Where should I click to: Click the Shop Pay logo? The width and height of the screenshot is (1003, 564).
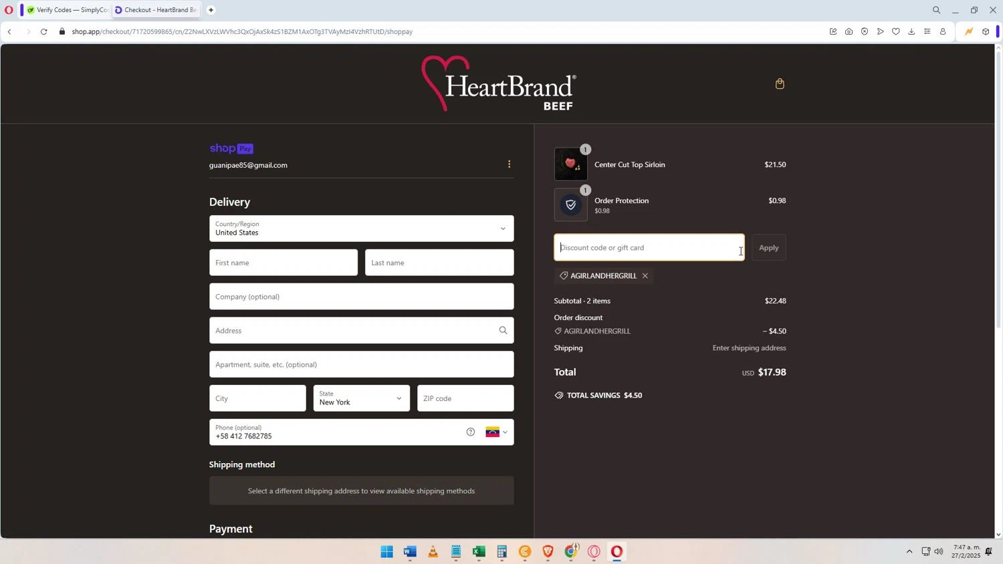pyautogui.click(x=231, y=148)
